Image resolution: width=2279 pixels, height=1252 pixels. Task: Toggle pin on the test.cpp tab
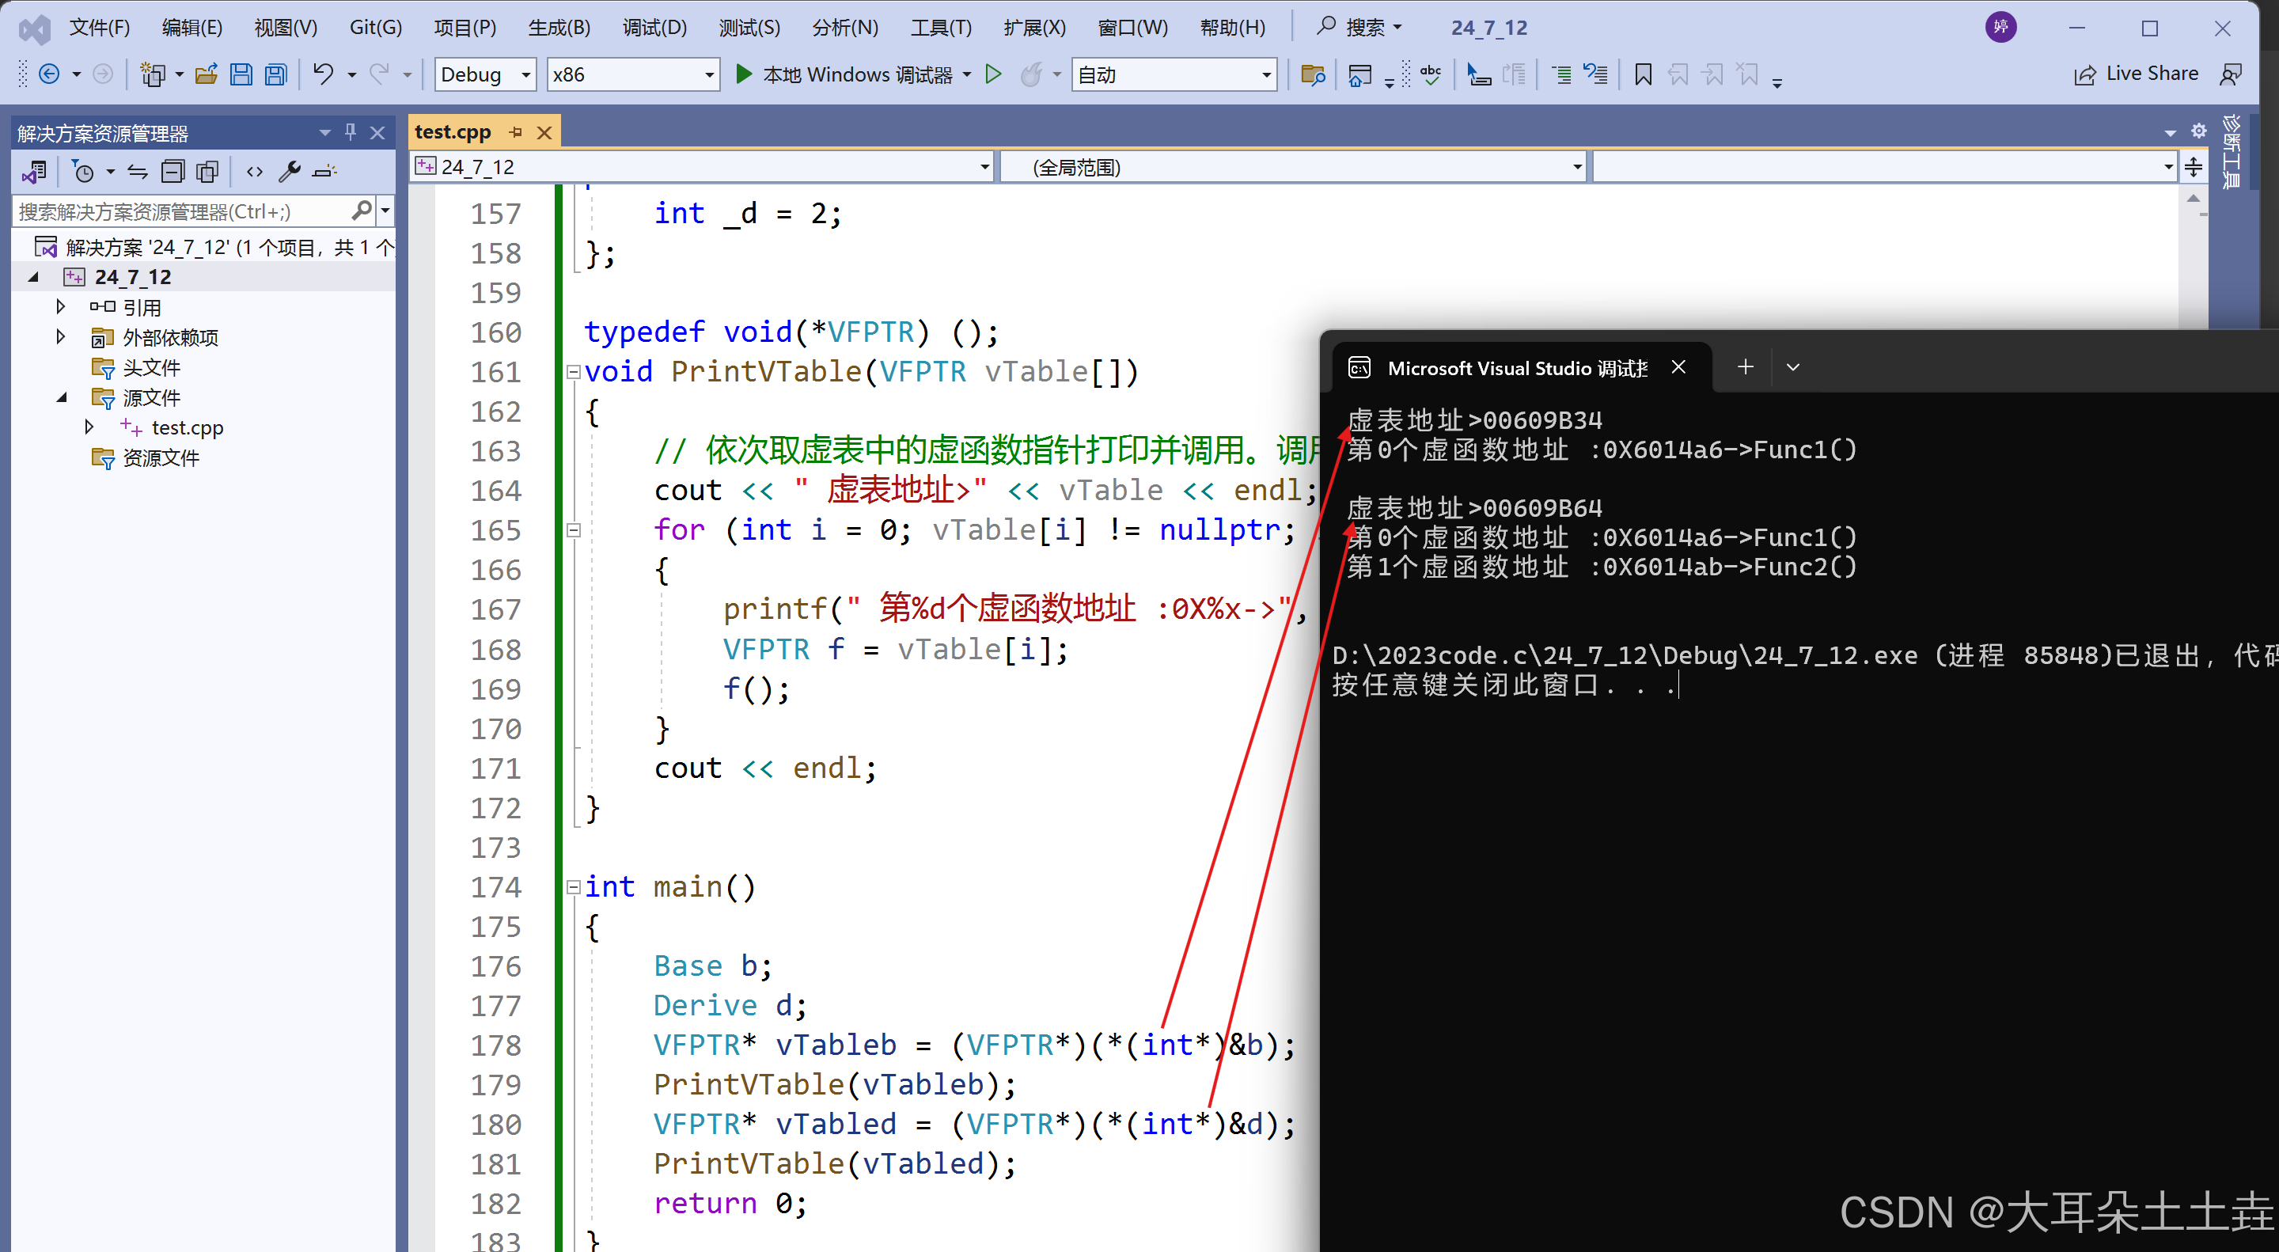click(516, 133)
